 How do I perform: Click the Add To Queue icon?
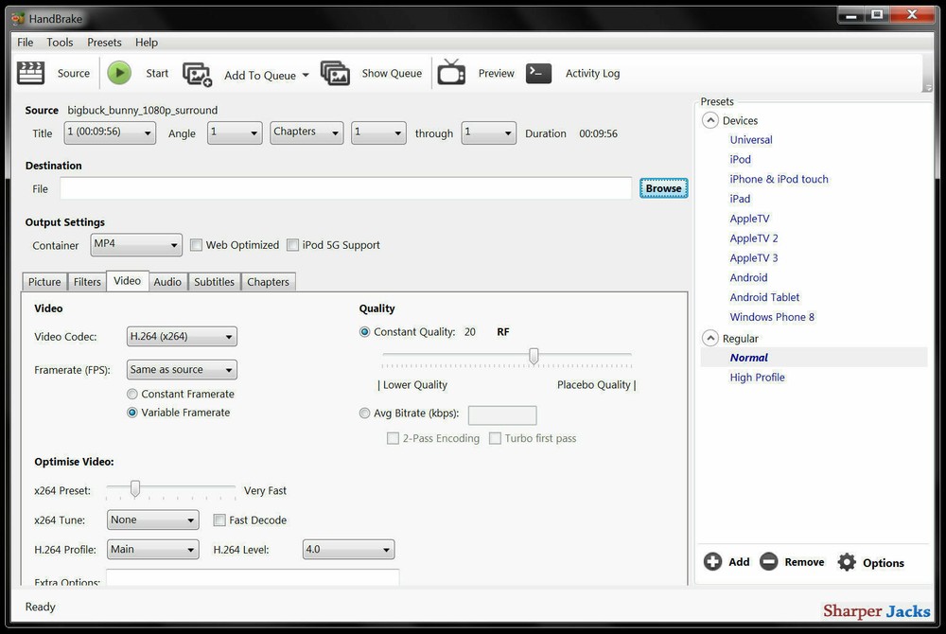click(x=197, y=73)
